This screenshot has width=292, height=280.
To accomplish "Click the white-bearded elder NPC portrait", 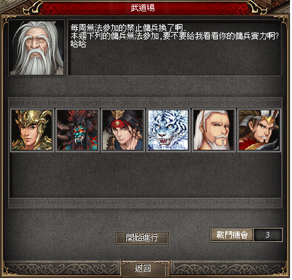I will tap(37, 47).
